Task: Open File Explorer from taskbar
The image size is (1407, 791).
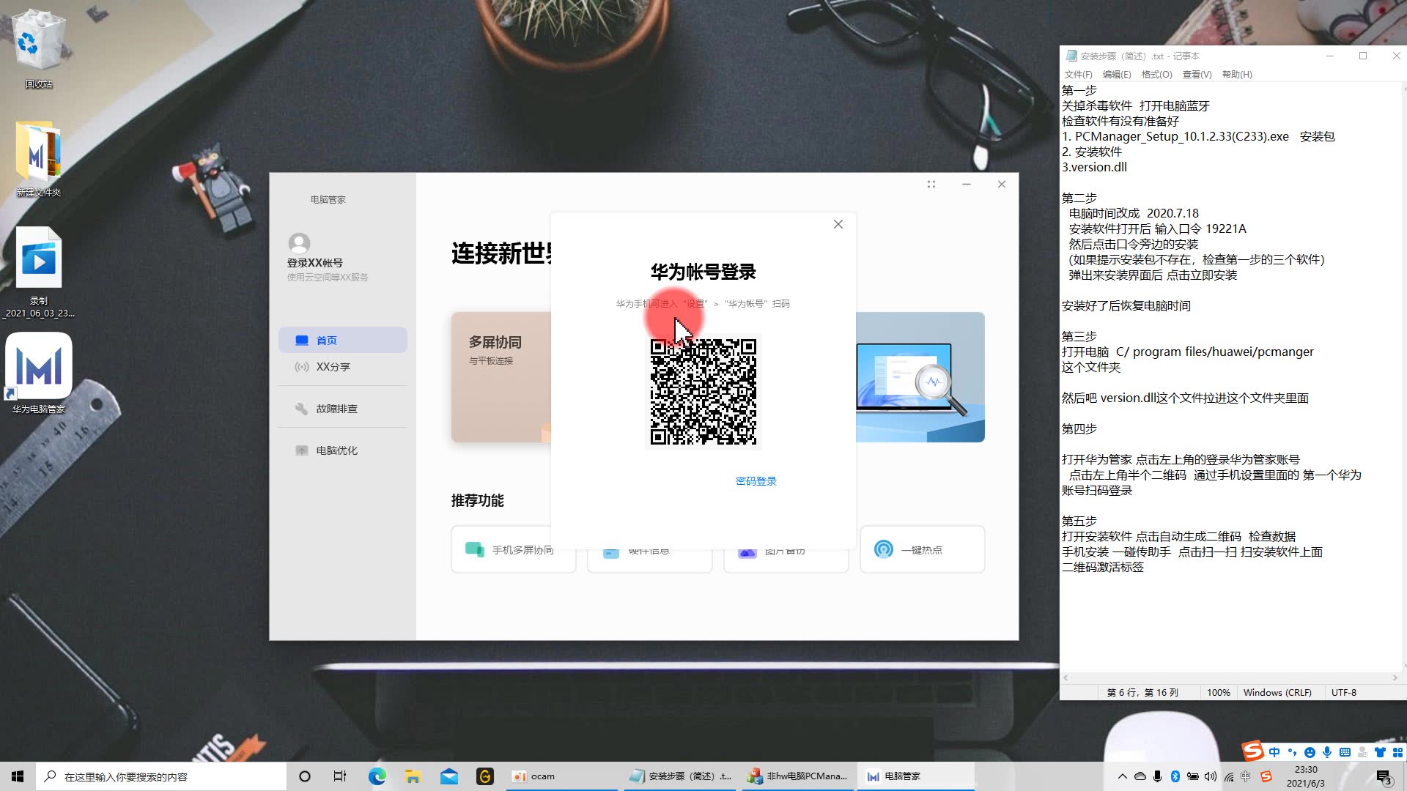Action: 413,776
